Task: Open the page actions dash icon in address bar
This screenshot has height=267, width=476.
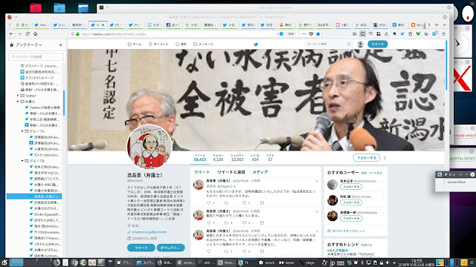Action: (304, 34)
